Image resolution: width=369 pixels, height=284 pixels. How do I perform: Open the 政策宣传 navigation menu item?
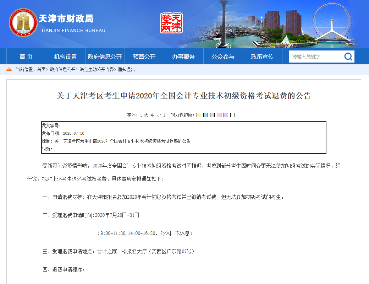pos(262,57)
